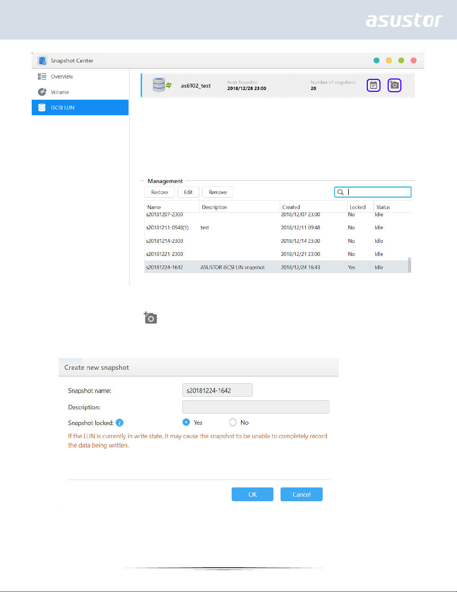The height and width of the screenshot is (592, 457).
Task: Click the Remove button
Action: click(217, 192)
